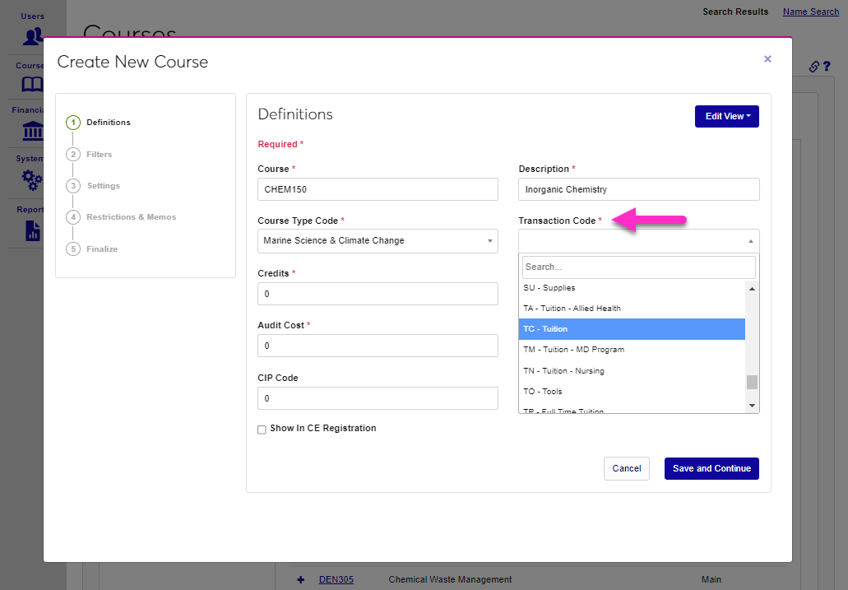Open the Name Search link
Image resolution: width=848 pixels, height=590 pixels.
811,12
